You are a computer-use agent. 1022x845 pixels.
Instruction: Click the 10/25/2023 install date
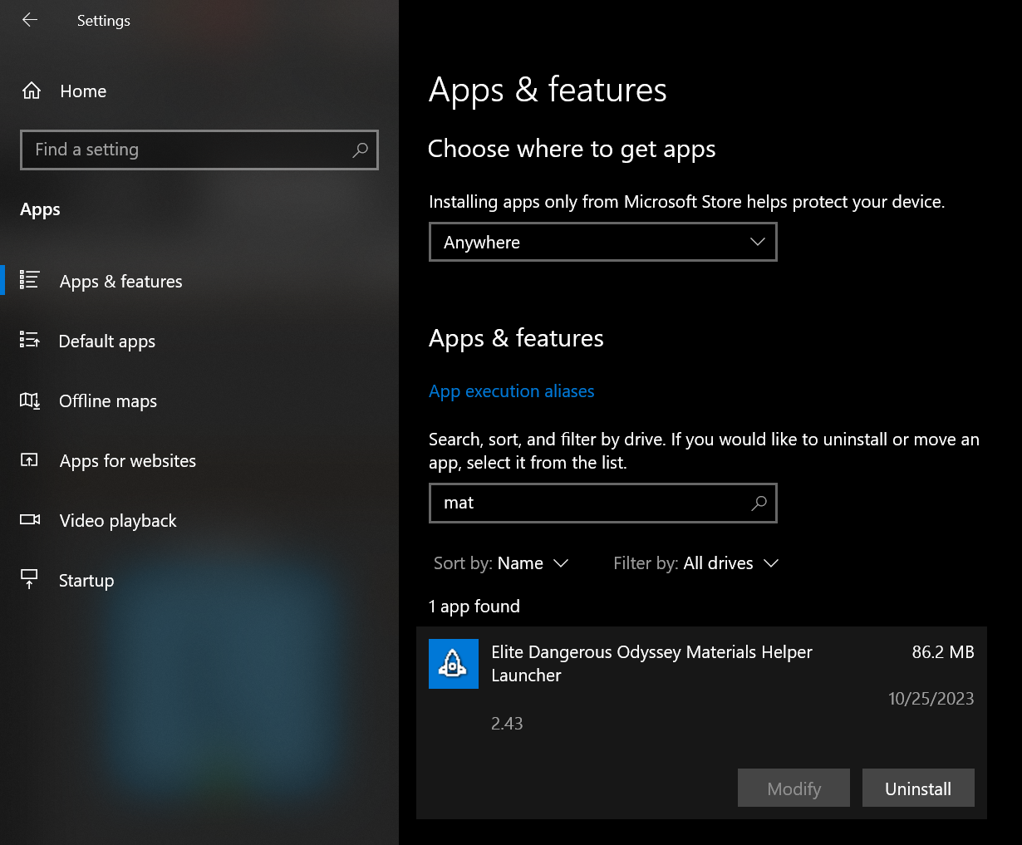(x=931, y=699)
